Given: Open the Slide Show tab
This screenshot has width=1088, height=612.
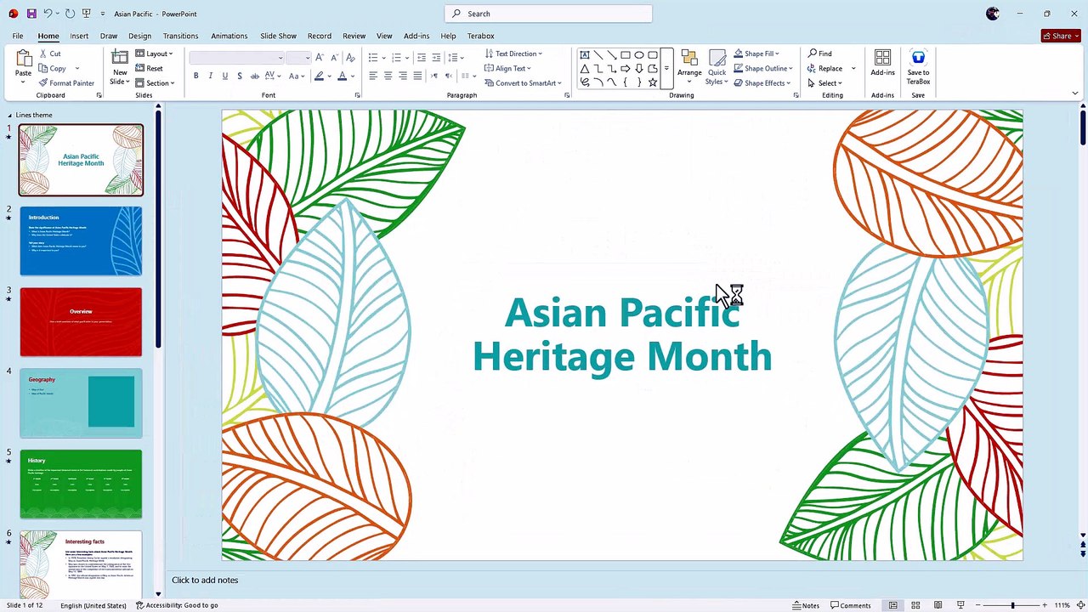Looking at the screenshot, I should 278,36.
